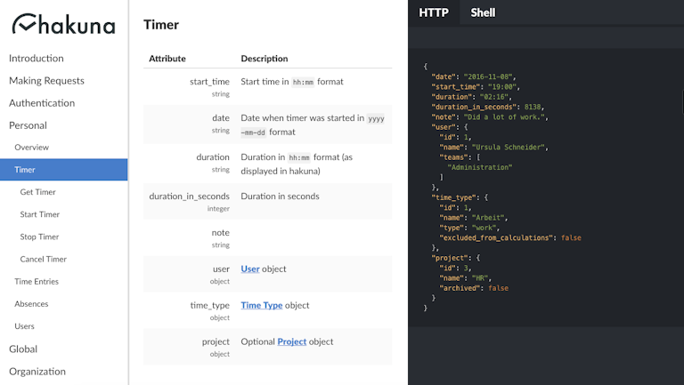
Task: Expand the Organization section
Action: (37, 372)
